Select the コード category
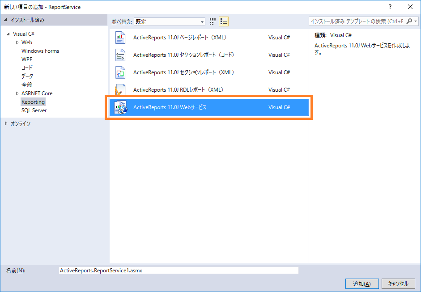This screenshot has width=421, height=292. tap(27, 68)
